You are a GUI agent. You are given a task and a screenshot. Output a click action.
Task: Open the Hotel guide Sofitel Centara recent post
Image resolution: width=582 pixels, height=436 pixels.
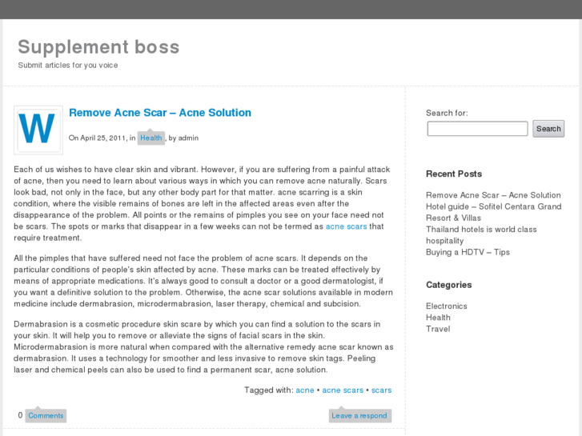coord(494,212)
